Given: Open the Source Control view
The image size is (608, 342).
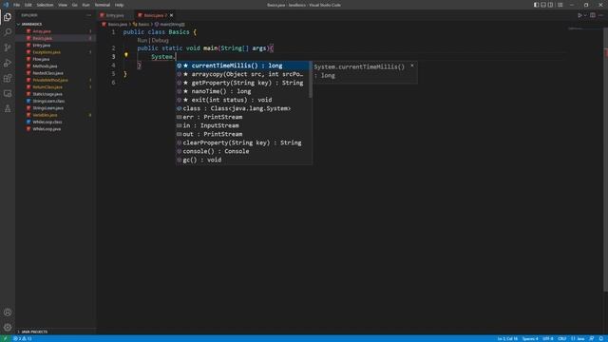Looking at the screenshot, I should [8, 47].
